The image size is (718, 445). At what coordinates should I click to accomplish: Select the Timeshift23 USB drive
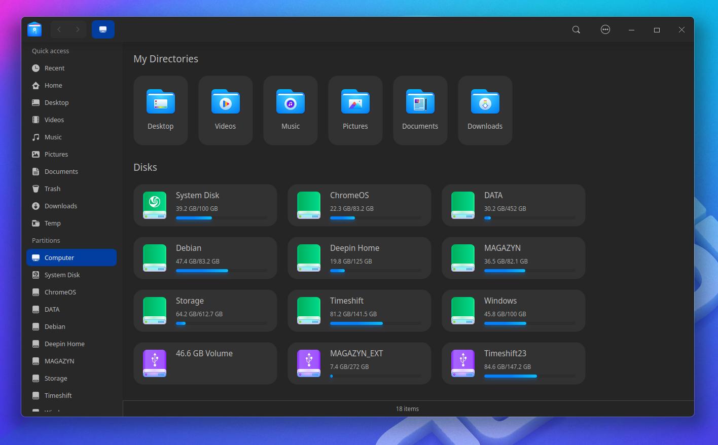514,363
